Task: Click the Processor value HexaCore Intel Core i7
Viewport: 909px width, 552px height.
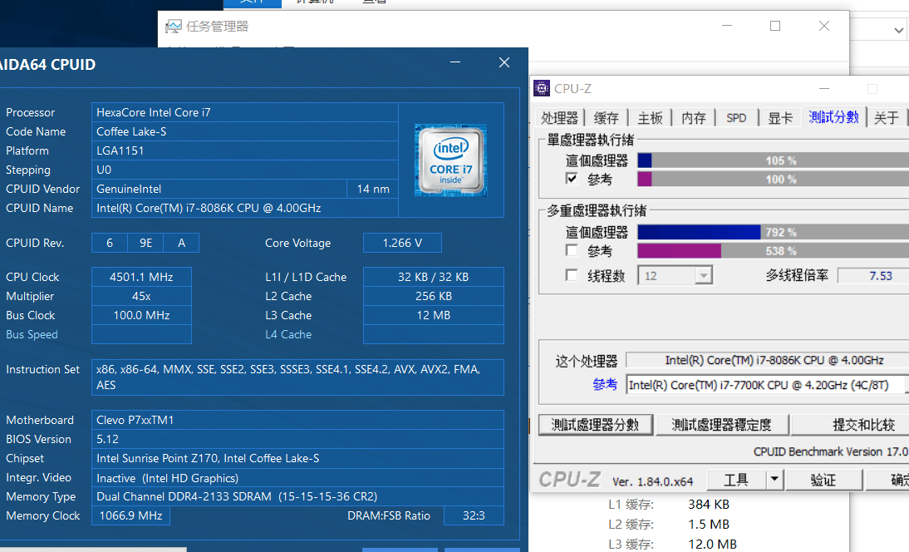Action: point(244,112)
